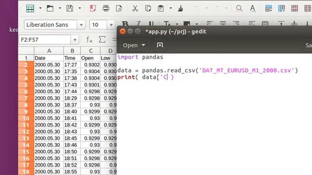312x175 pixels.
Task: Expand the Open file dropdown arrow
Action: 60,8
